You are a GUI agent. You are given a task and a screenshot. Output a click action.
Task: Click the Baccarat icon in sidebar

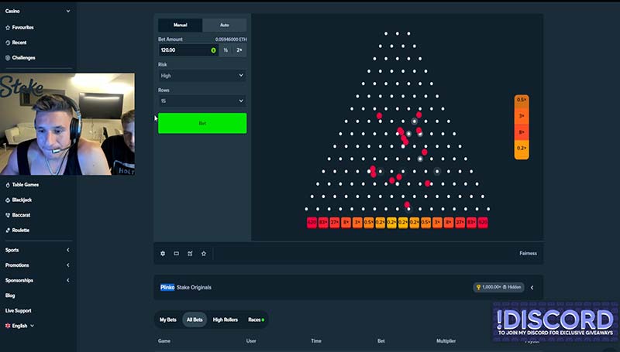[8, 215]
